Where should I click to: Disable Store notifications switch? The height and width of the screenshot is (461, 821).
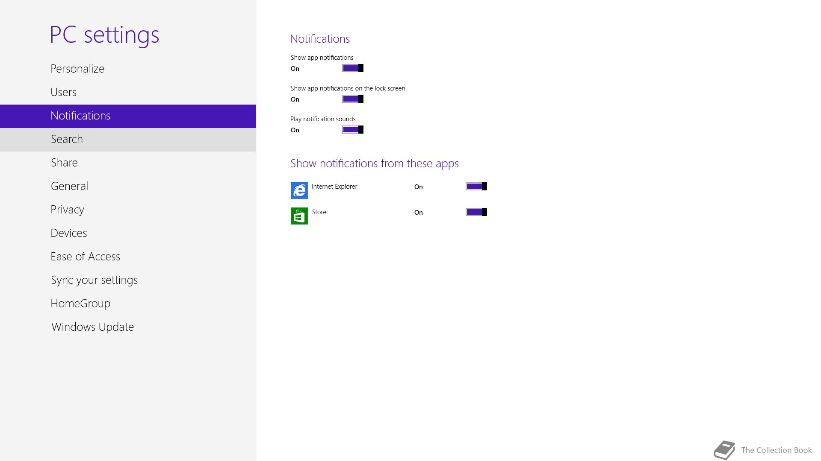[476, 212]
